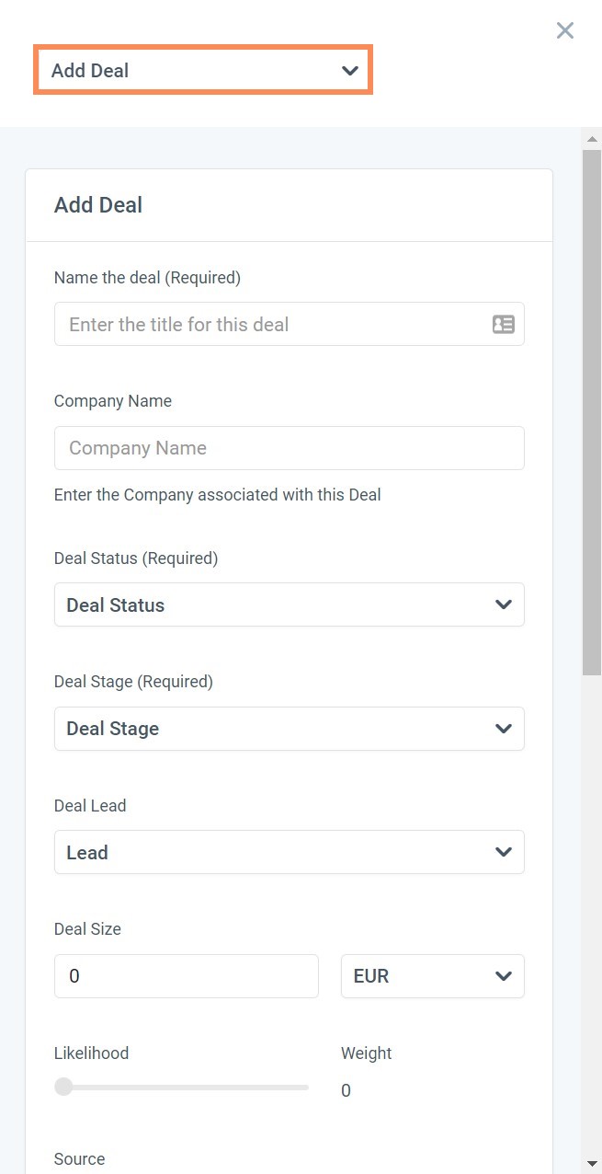Expand the Deal Stage dropdown
This screenshot has height=1174, width=602.
[290, 729]
